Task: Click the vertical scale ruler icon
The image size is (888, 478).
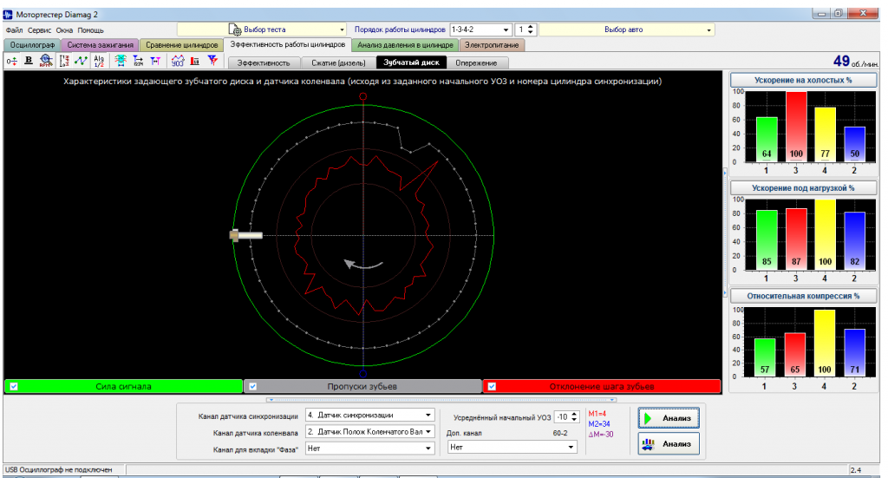Action: point(64,61)
